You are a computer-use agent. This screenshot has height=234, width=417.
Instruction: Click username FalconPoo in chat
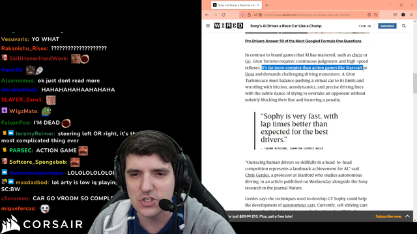point(16,123)
